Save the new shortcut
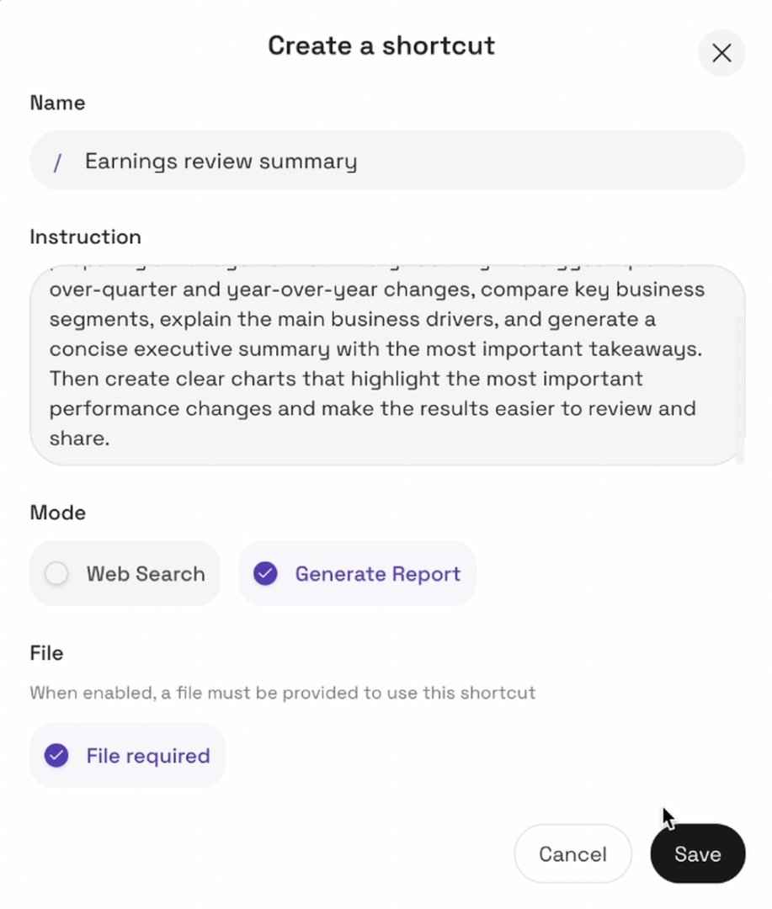This screenshot has width=772, height=909. [697, 854]
